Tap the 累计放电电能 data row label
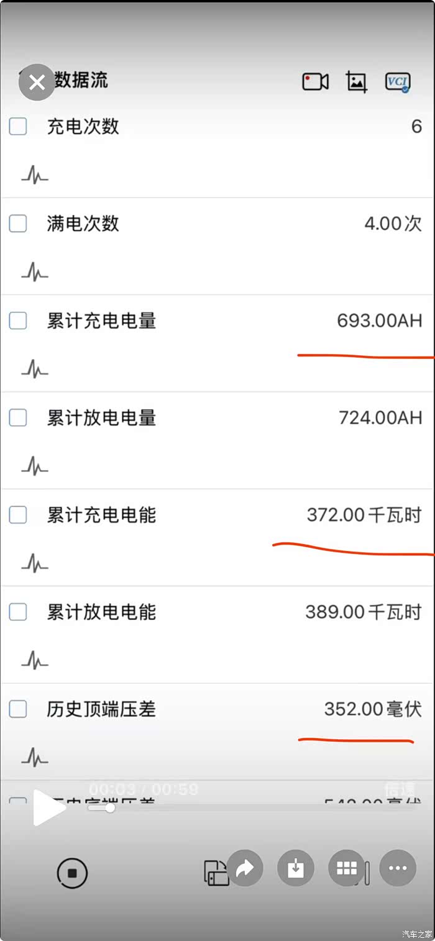 click(x=101, y=612)
